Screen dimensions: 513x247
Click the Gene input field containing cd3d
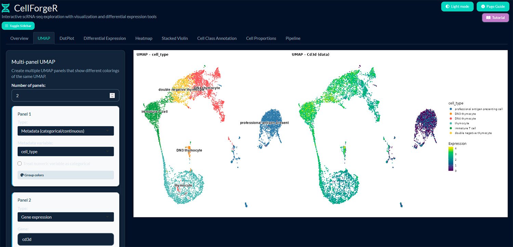tap(66, 239)
